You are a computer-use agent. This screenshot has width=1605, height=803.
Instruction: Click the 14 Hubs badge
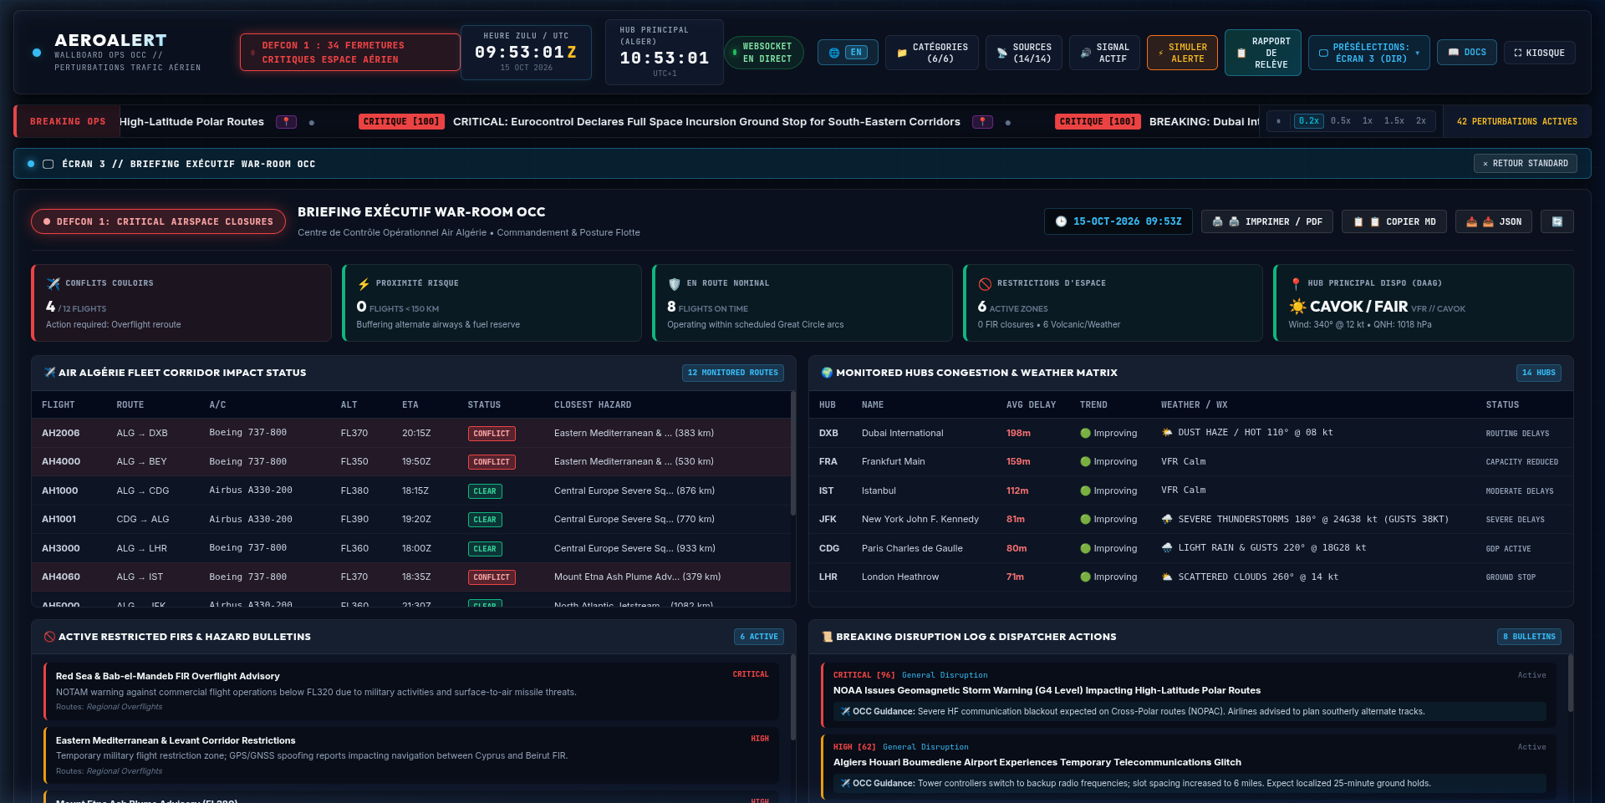click(1539, 373)
